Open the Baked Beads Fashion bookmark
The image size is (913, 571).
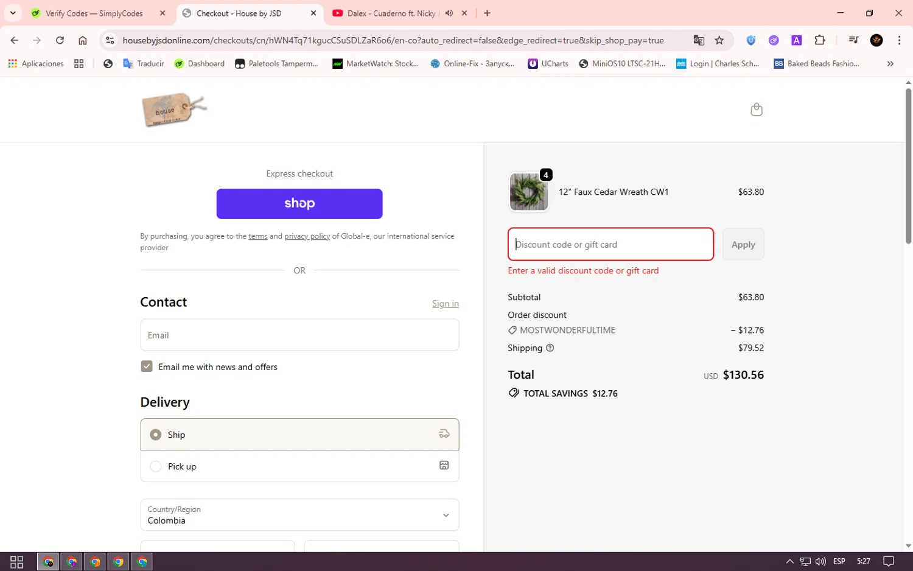tap(816, 63)
